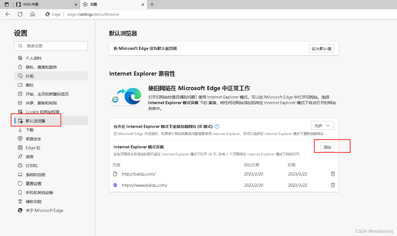The height and width of the screenshot is (236, 397).
Task: Open 打印机 settings
Action: (x=51, y=166)
